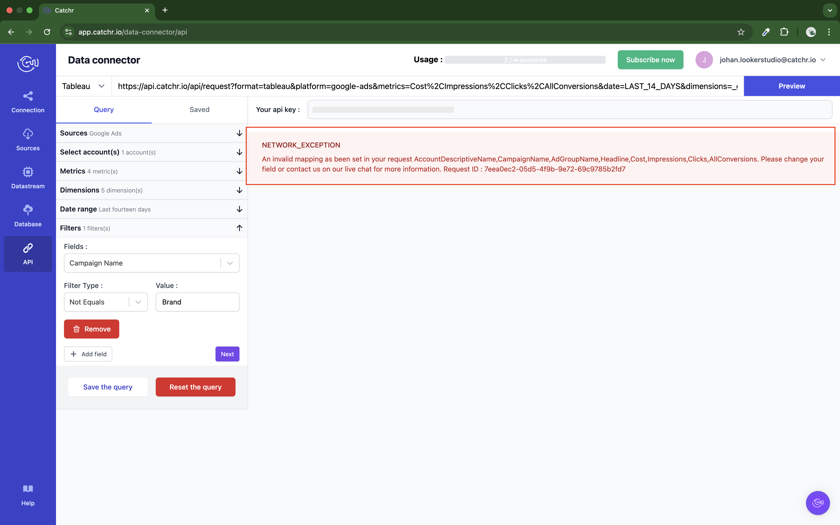The width and height of the screenshot is (840, 525).
Task: Open the Tableau format dropdown
Action: pos(83,86)
